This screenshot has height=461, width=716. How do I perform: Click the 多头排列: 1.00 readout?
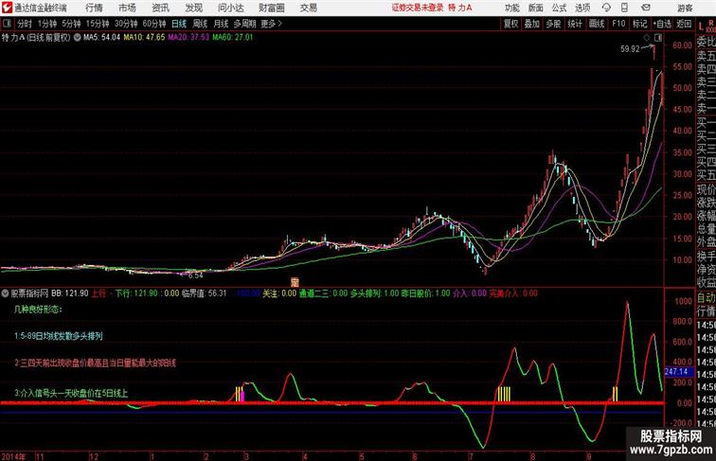pos(374,293)
